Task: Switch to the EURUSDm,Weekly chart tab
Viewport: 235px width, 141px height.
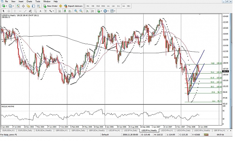Action: (44, 130)
